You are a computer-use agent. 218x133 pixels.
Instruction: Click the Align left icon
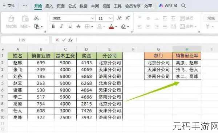140,26
